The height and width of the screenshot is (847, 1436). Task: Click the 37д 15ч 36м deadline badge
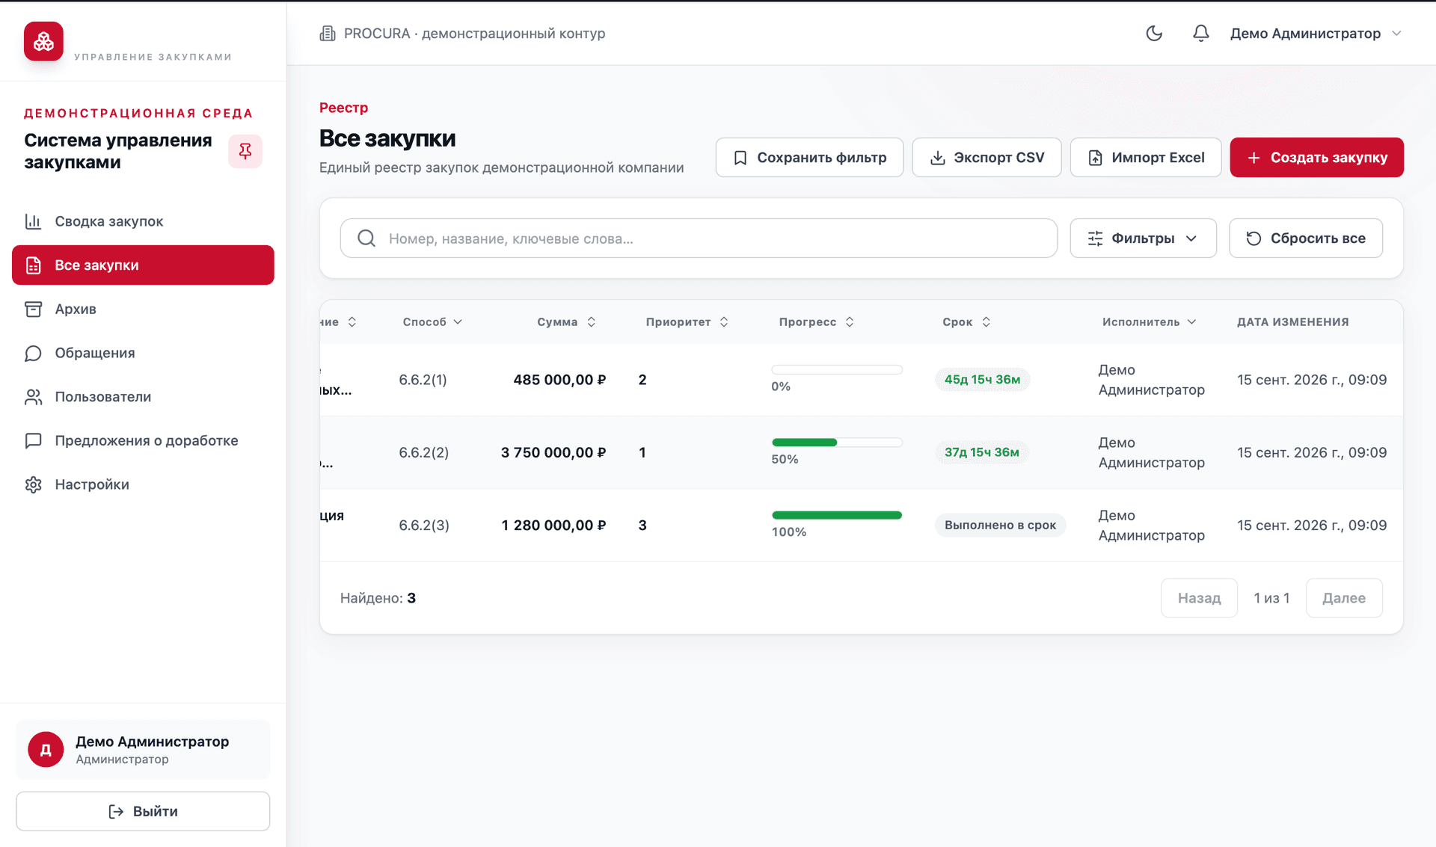[981, 452]
